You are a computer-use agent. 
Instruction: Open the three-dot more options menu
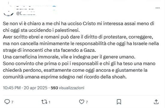click(x=157, y=8)
